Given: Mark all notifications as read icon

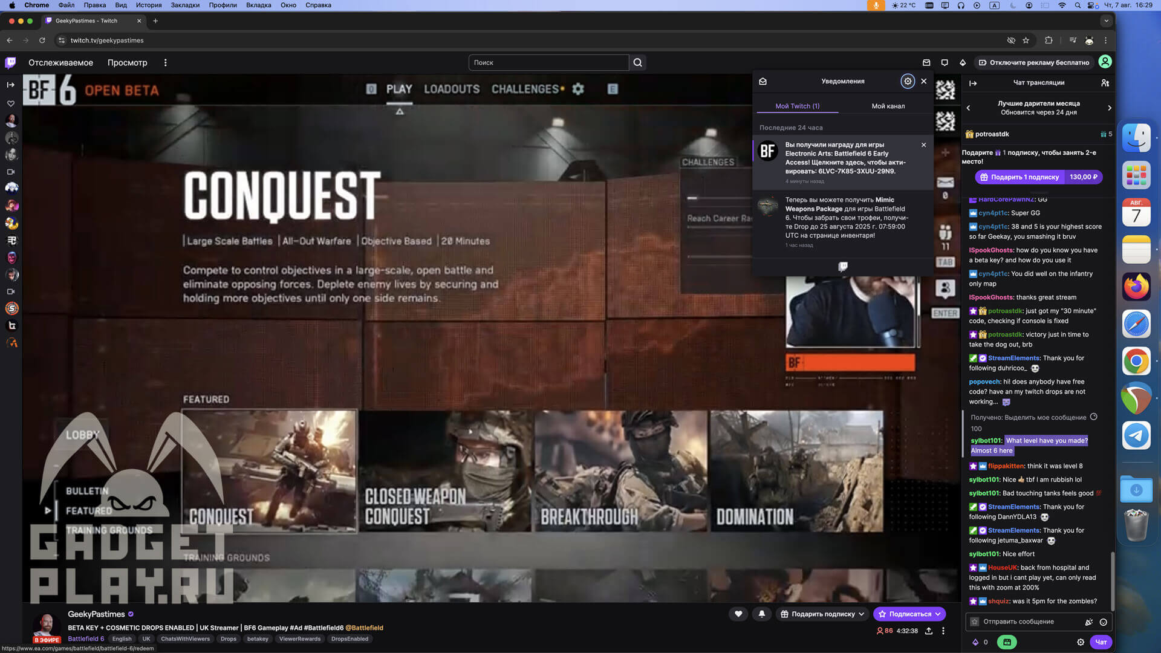Looking at the screenshot, I should coord(763,81).
